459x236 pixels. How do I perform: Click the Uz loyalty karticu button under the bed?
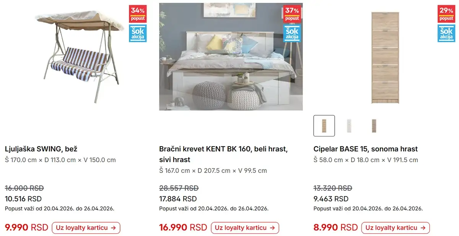point(245,228)
